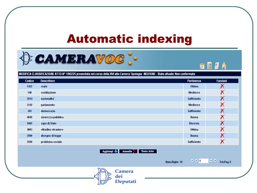Select code cell 4045
This screenshot has width=257, height=193.
point(29,117)
